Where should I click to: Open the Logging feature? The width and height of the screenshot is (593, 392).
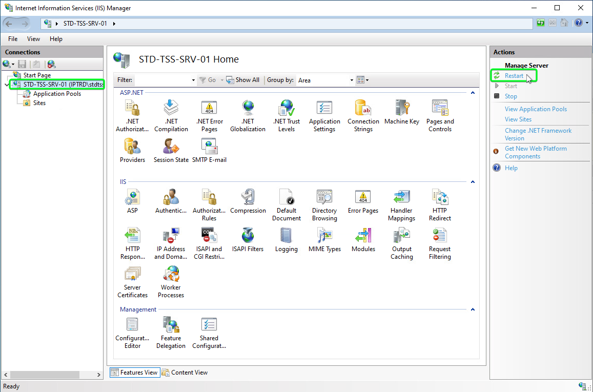[x=287, y=240]
